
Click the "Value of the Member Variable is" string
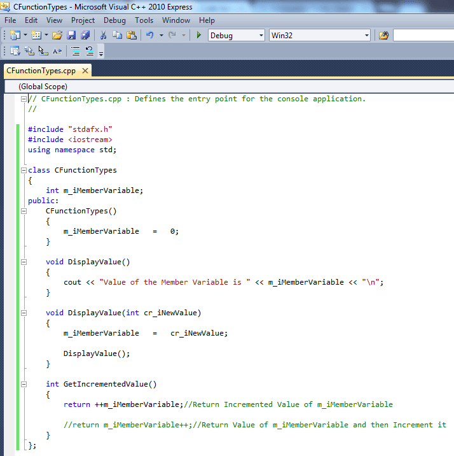[175, 282]
